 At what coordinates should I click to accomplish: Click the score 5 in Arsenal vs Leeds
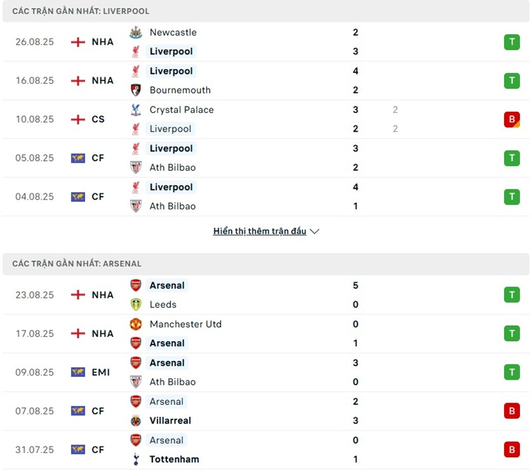click(x=356, y=285)
